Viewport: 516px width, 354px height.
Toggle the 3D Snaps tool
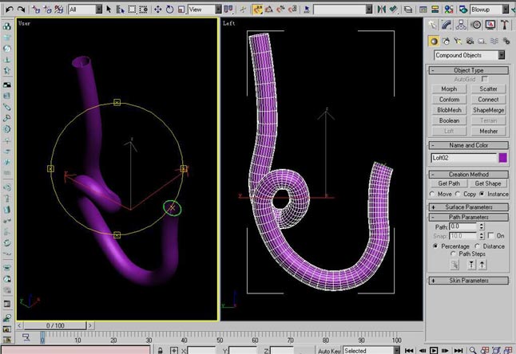click(x=257, y=10)
